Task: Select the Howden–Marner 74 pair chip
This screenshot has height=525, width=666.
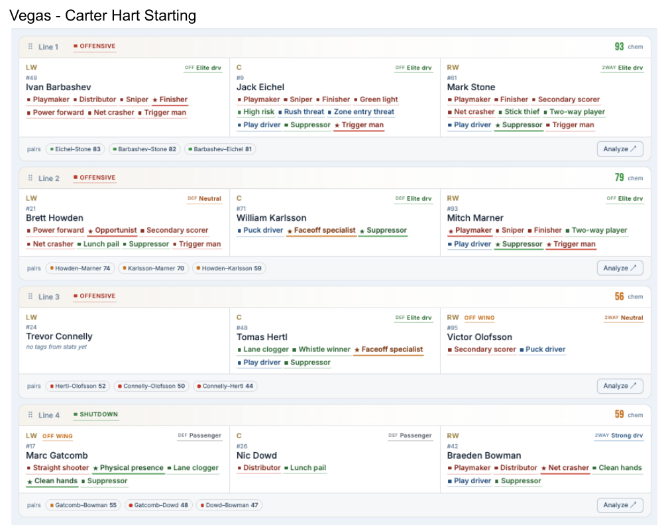Action: click(x=80, y=268)
